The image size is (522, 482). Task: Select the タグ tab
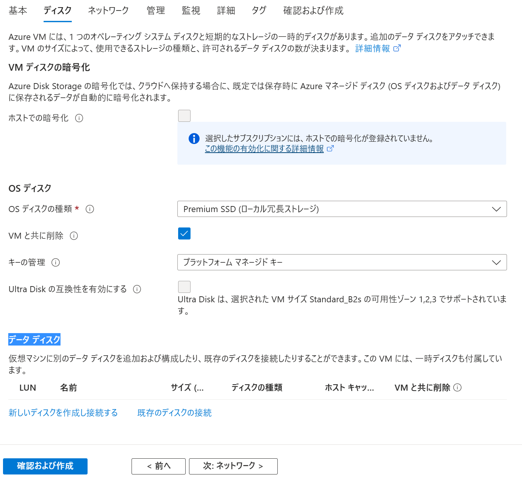coord(259,11)
